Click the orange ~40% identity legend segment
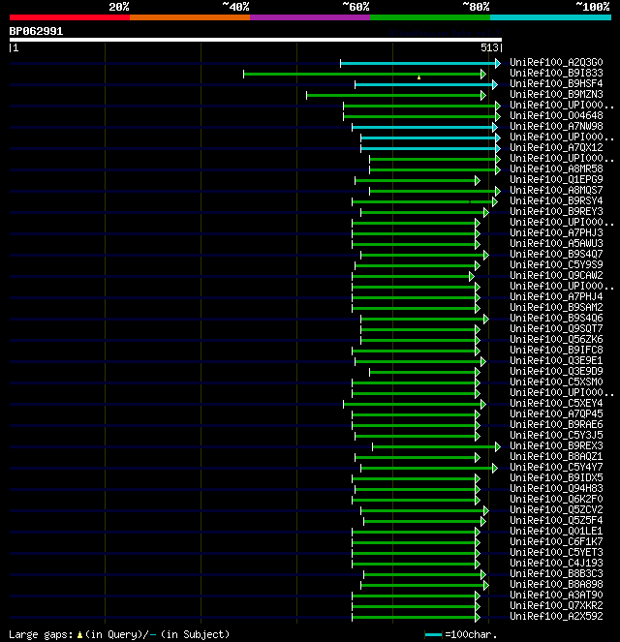The image size is (620, 642). (190, 17)
